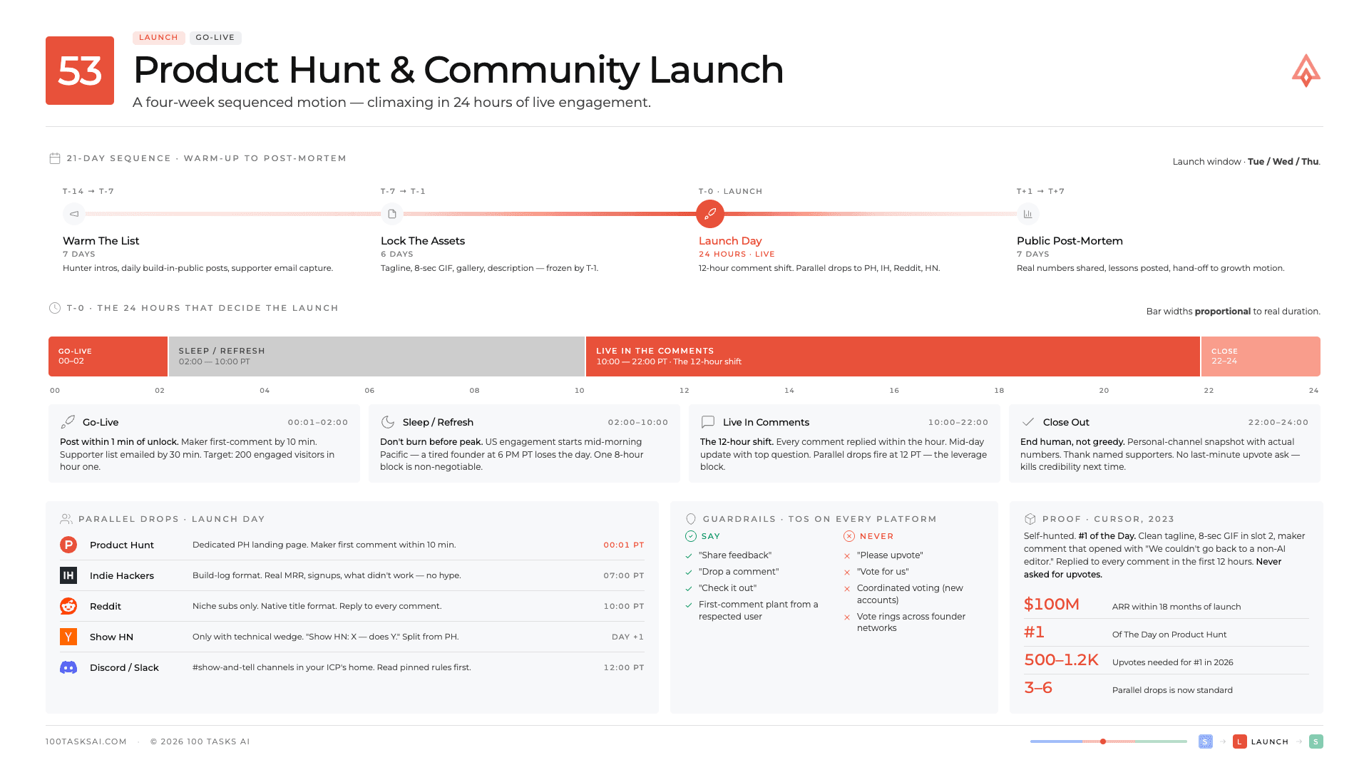Click the green S badge in footer
Image resolution: width=1369 pixels, height=770 pixels.
1316,741
